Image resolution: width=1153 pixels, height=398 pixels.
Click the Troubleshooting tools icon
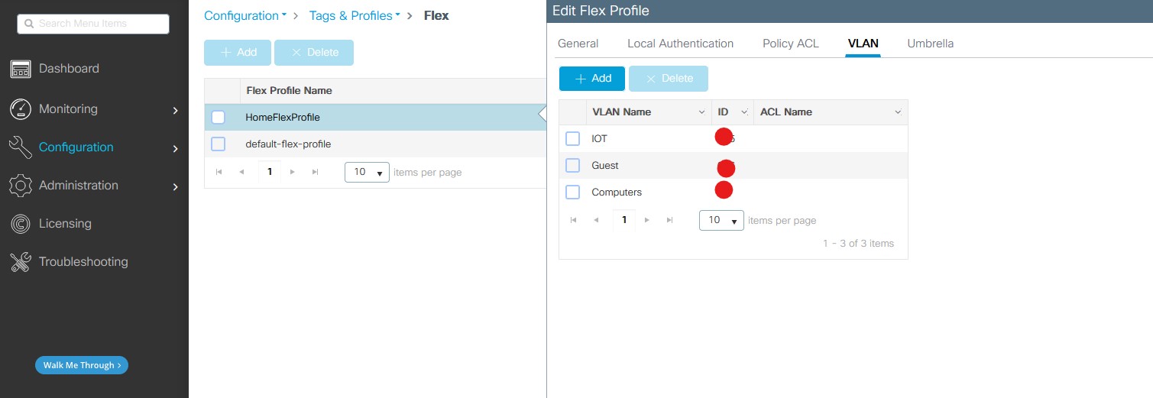(20, 262)
